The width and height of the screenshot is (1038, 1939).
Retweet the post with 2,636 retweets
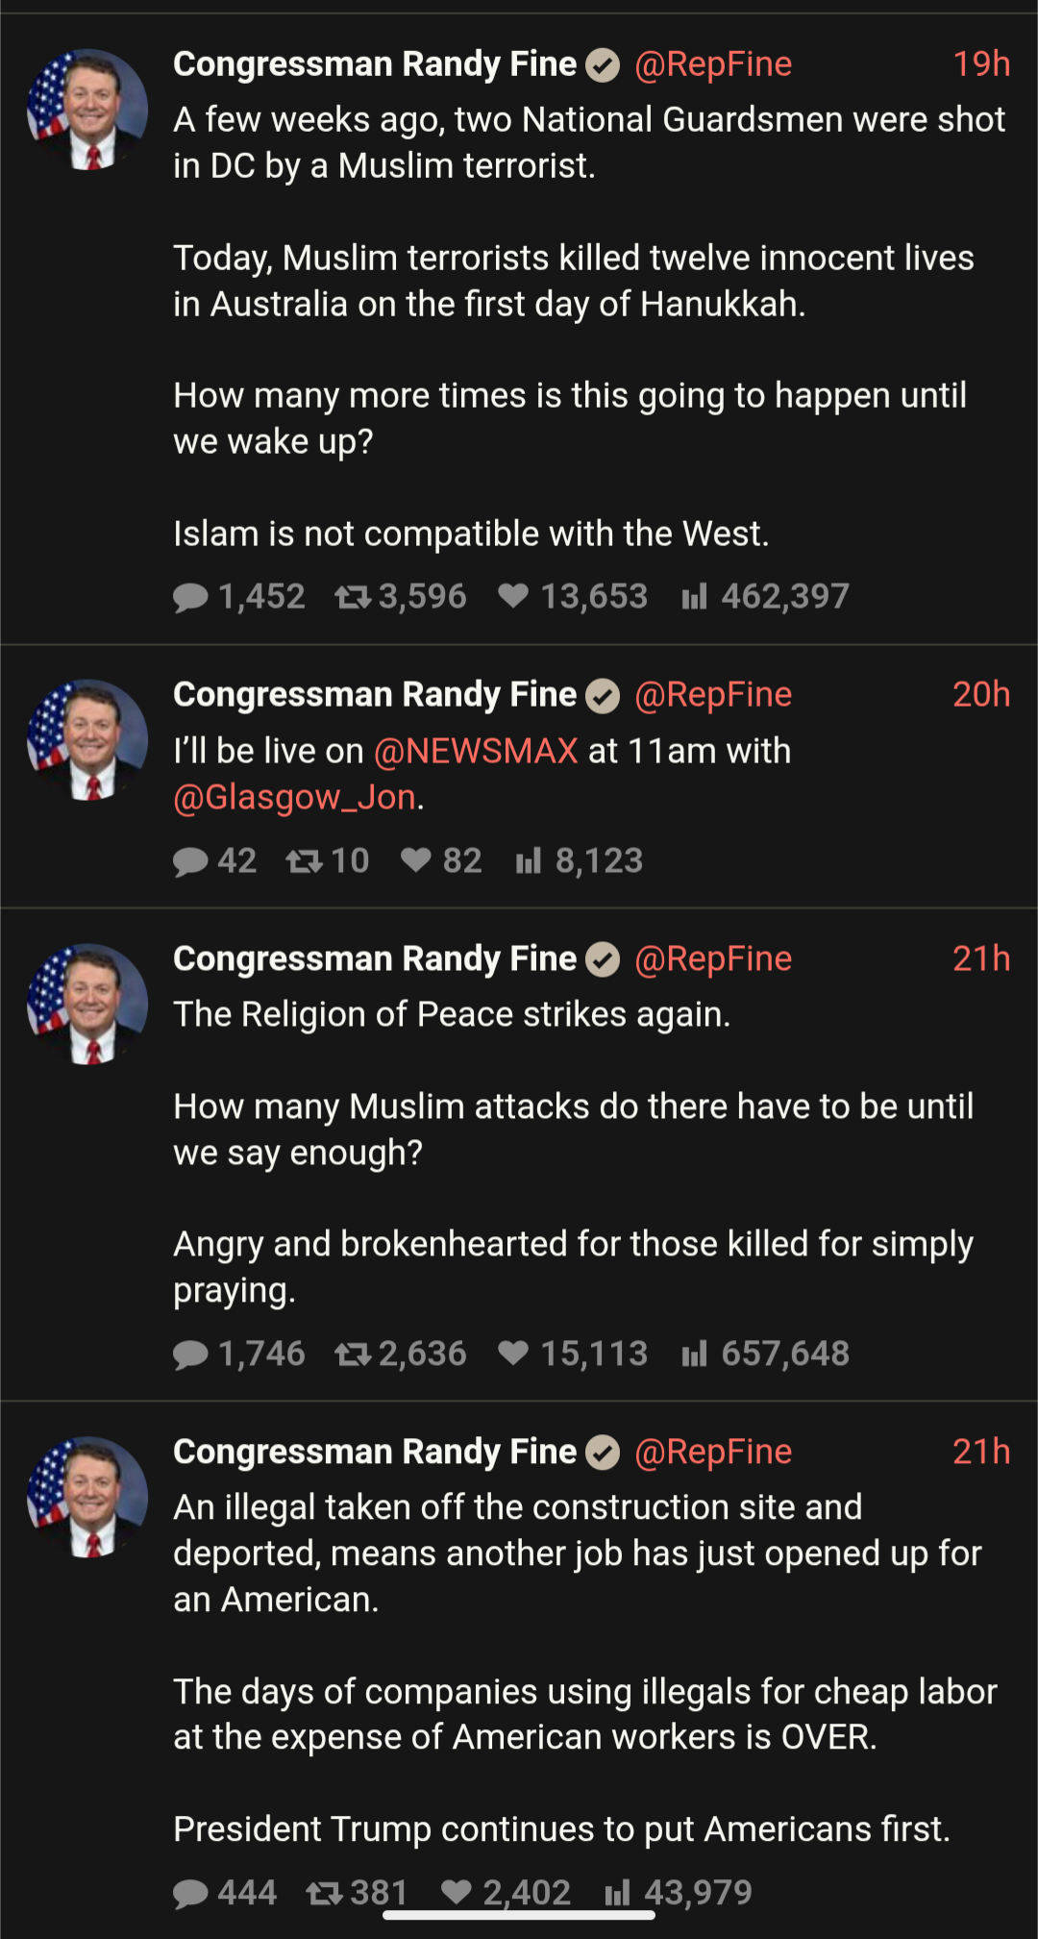click(353, 1355)
